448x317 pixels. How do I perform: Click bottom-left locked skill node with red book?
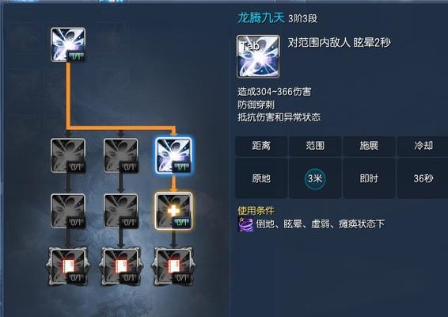click(x=68, y=266)
